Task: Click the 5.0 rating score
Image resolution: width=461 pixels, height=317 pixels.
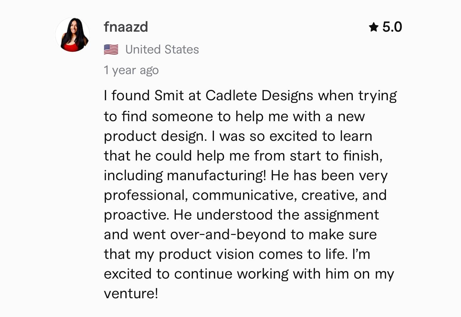Action: click(x=392, y=27)
